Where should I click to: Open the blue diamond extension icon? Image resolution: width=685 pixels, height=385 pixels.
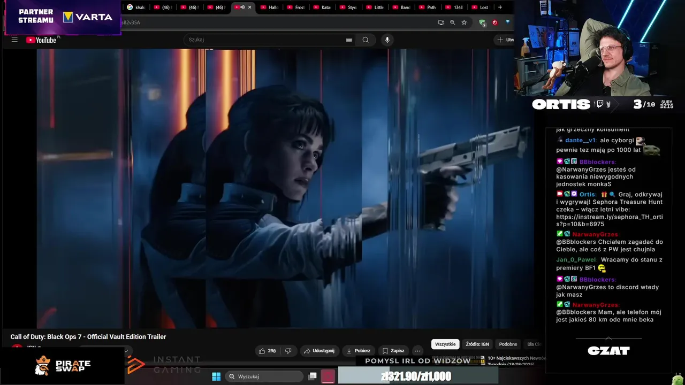tap(507, 22)
